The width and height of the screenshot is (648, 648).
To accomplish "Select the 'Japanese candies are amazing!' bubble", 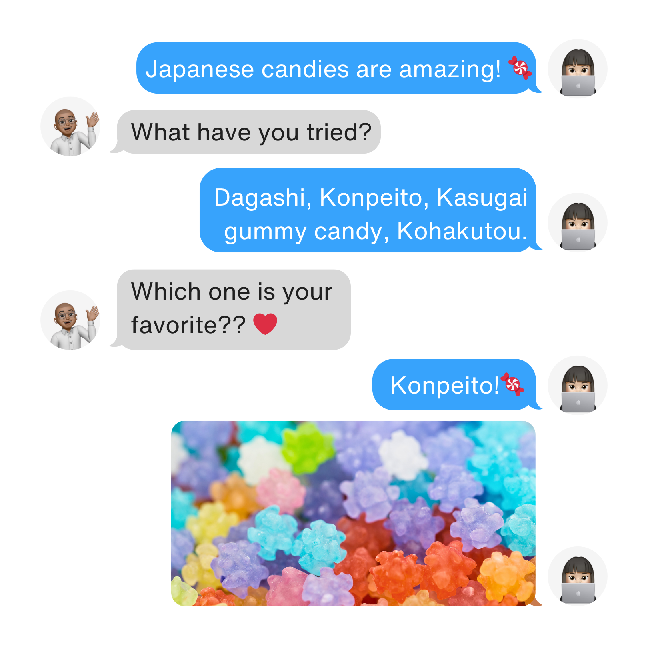I will (x=338, y=68).
